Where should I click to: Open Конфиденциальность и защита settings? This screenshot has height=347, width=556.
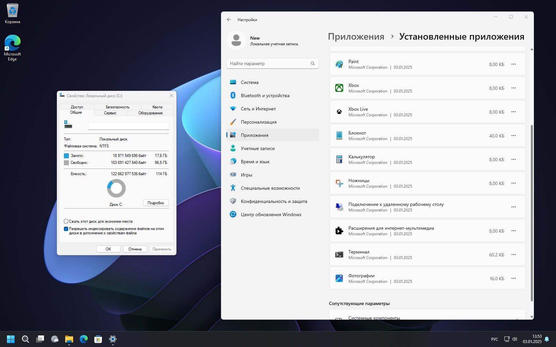(273, 201)
